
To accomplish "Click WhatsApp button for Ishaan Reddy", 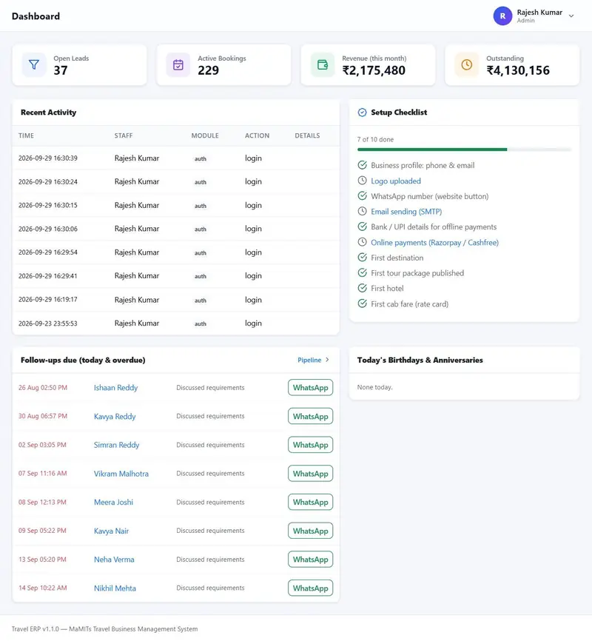I will coord(310,388).
